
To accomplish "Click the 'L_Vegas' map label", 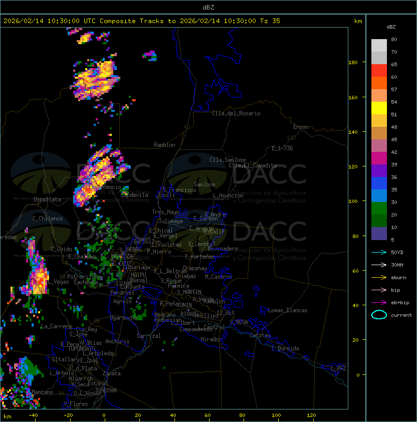I will click(x=59, y=282).
